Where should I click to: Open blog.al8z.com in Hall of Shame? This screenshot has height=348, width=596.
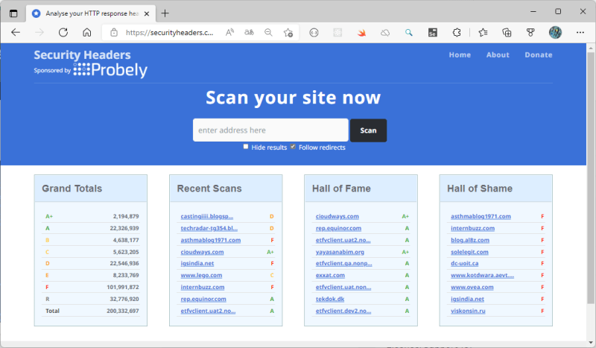pos(470,240)
